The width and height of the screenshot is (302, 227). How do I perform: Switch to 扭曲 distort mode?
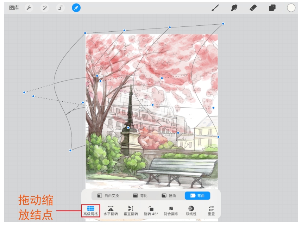click(x=169, y=196)
